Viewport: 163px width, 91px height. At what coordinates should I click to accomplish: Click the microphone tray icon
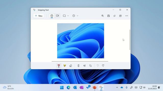[x=127, y=87]
